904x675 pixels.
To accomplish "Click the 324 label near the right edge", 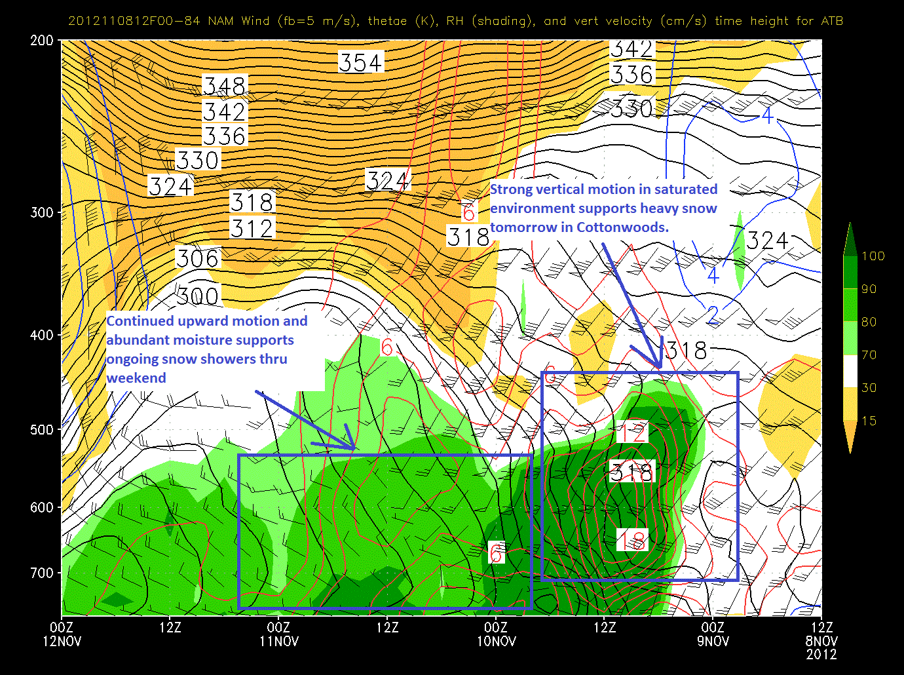I will pos(767,241).
